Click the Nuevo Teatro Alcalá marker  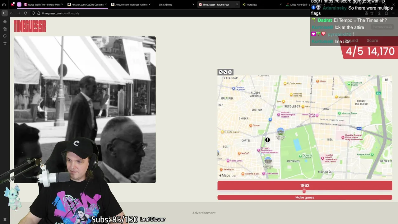point(317,115)
